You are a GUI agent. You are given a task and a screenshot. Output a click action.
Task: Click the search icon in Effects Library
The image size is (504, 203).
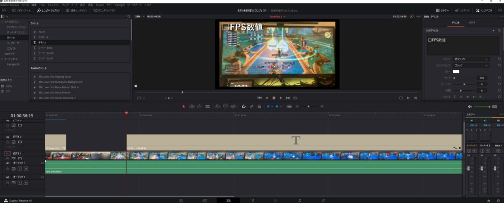[129, 16]
